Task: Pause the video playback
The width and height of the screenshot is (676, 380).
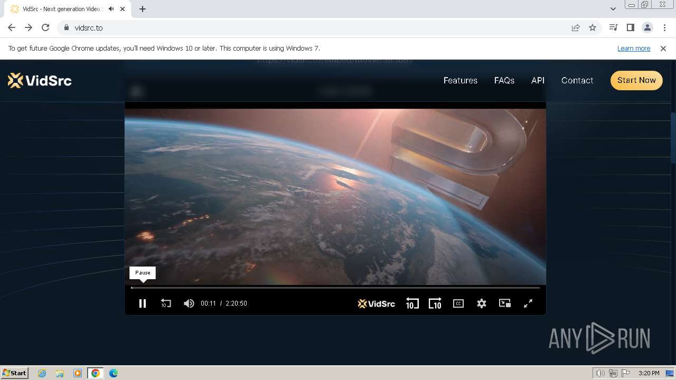Action: coord(142,303)
